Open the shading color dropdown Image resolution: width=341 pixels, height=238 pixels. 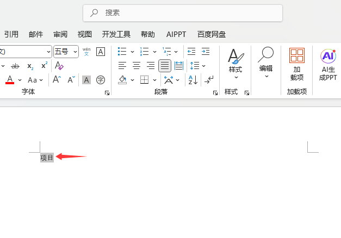click(132, 80)
